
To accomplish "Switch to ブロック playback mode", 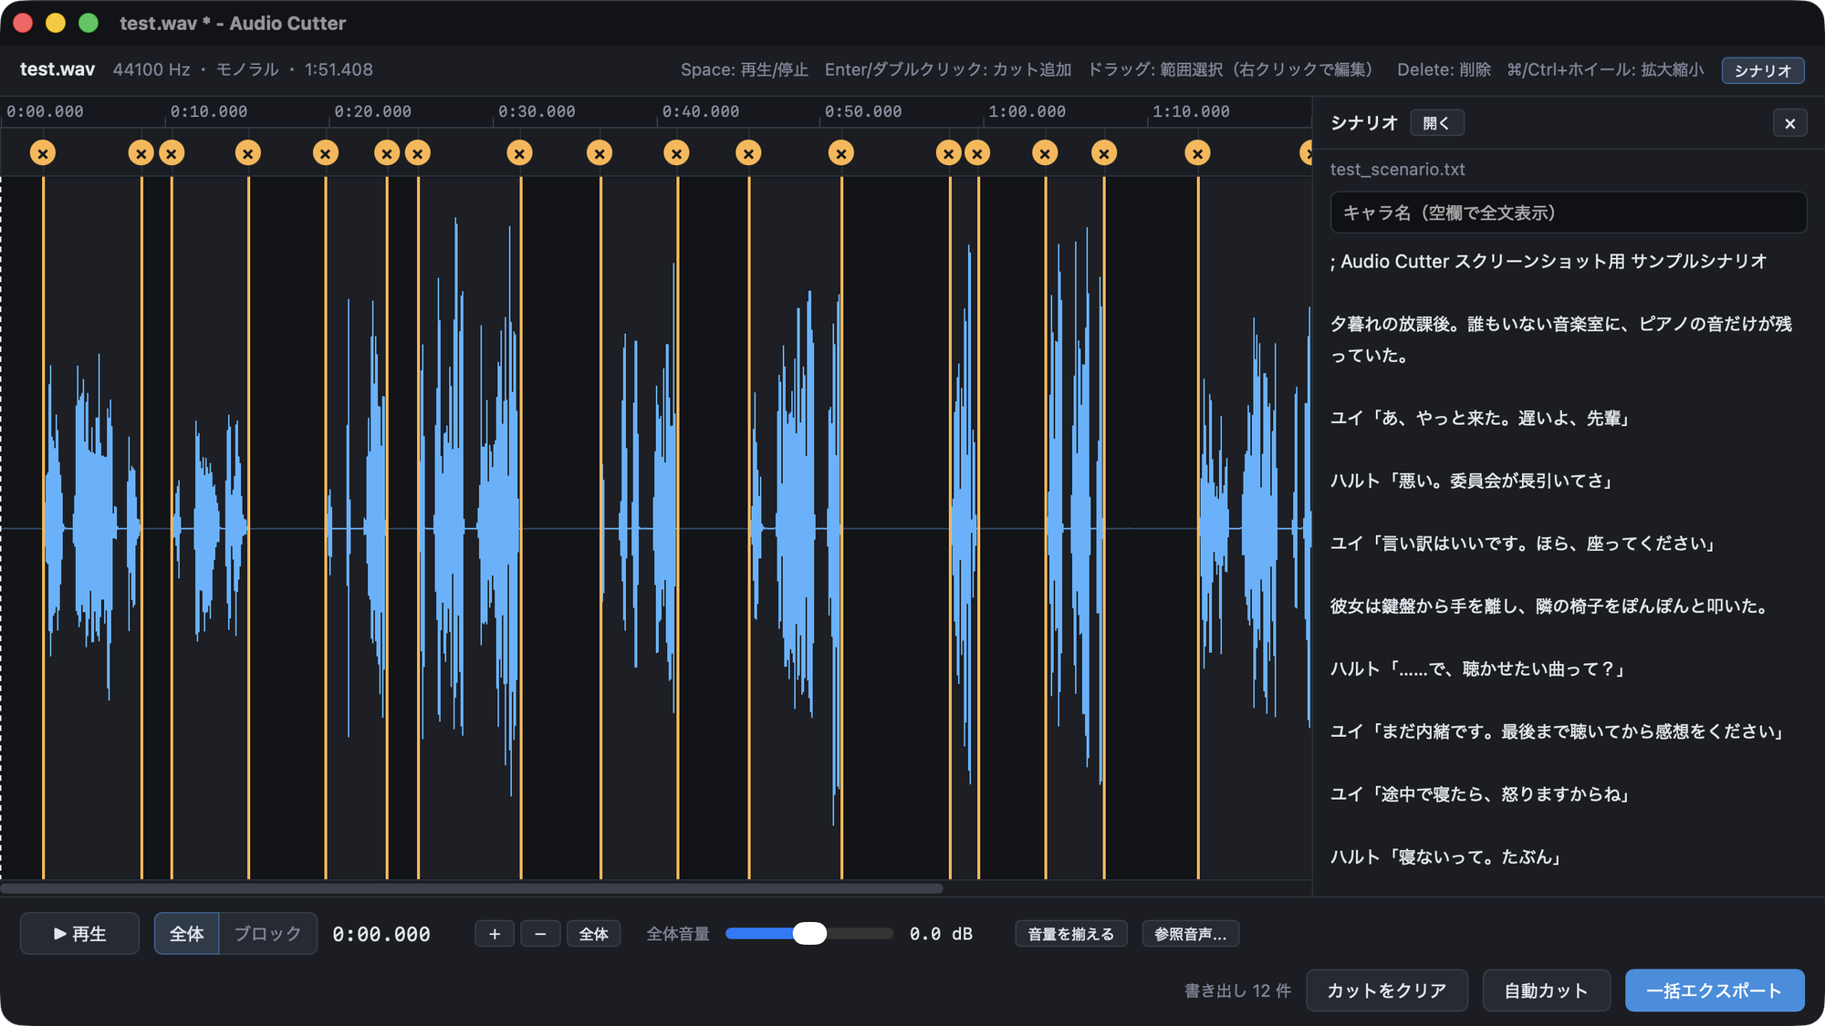I will [267, 934].
